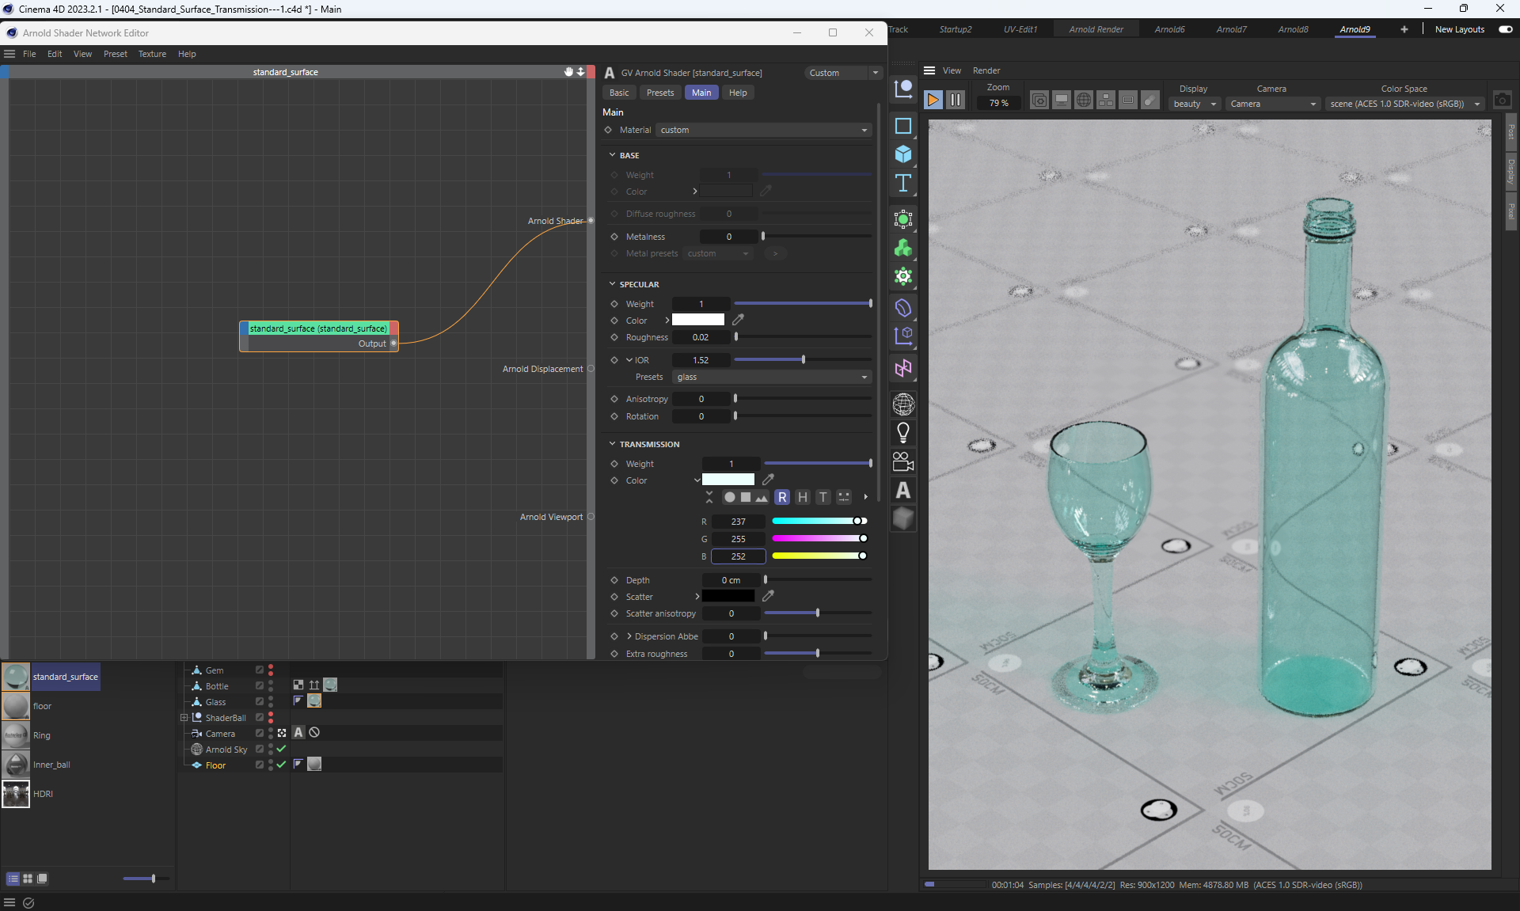This screenshot has width=1520, height=911.
Task: Toggle the New Layouts switch
Action: [1505, 29]
